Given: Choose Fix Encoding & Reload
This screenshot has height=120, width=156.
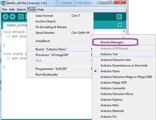Looking at the screenshot, I should coord(60,27).
